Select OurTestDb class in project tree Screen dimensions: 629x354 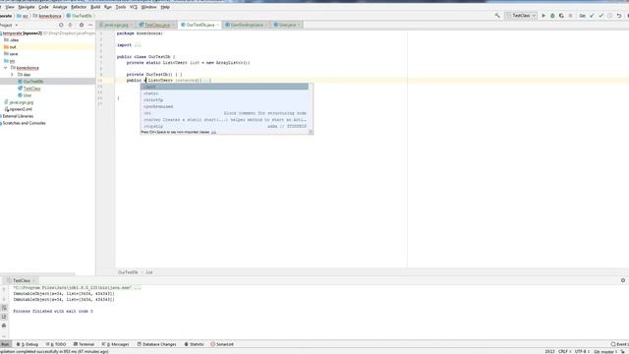point(30,82)
